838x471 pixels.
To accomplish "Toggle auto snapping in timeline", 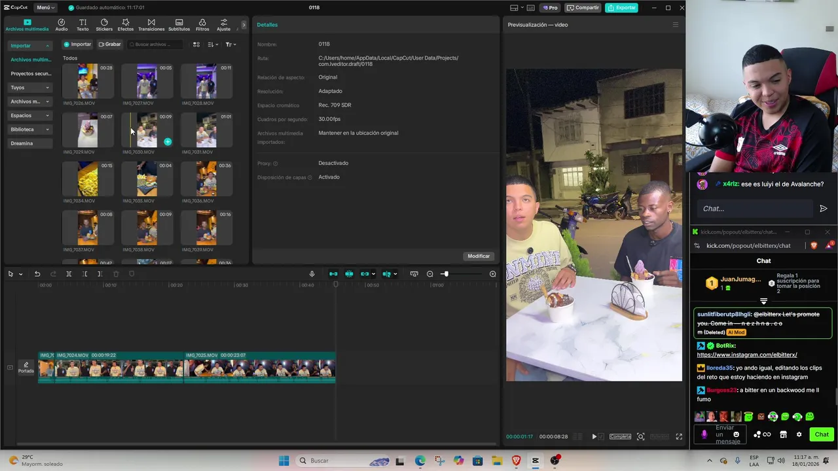I will [x=349, y=274].
